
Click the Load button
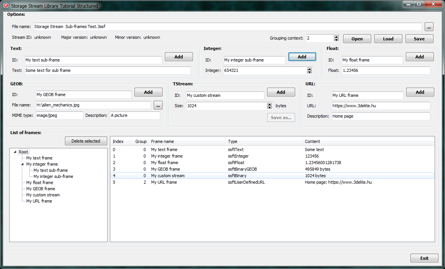(388, 39)
